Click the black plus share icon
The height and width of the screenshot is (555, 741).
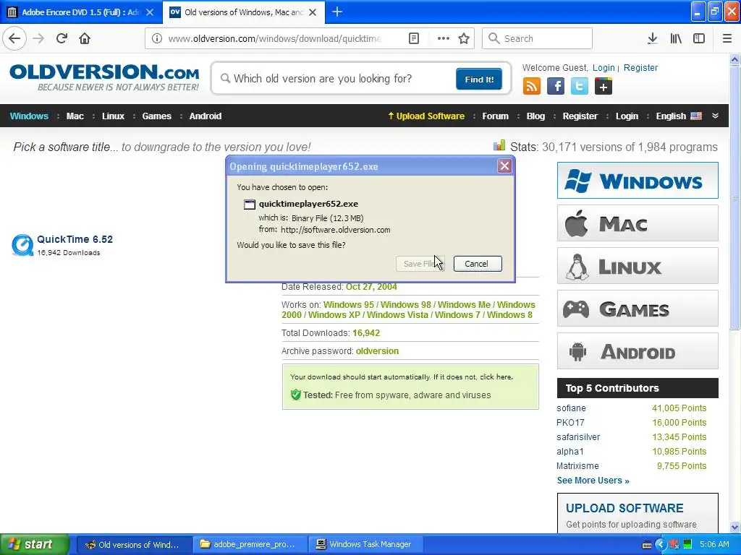(x=604, y=87)
